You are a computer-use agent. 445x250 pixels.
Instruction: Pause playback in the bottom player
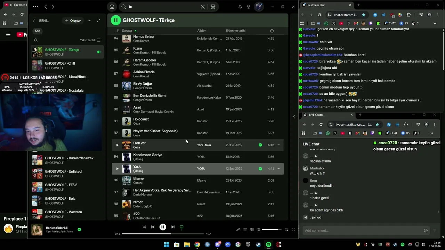163,227
